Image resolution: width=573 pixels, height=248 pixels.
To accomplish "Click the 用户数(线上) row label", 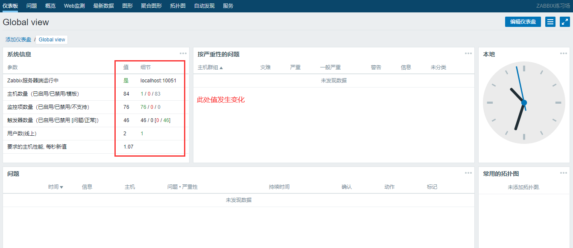I will click(22, 134).
